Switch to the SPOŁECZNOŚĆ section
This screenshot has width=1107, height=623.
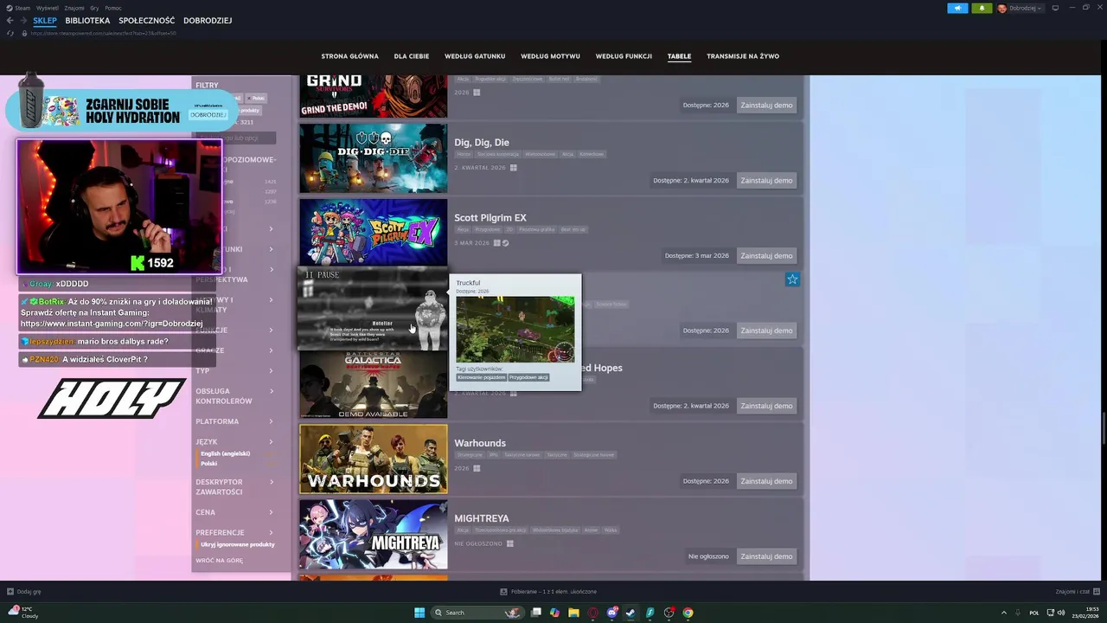point(146,21)
